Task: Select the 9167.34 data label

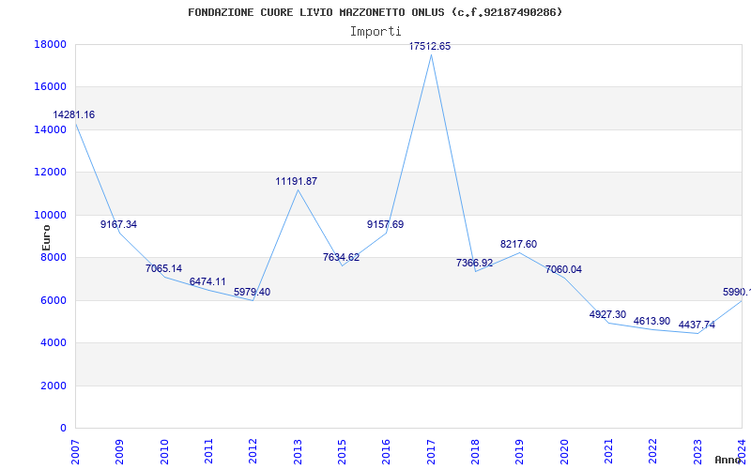Action: coord(118,224)
